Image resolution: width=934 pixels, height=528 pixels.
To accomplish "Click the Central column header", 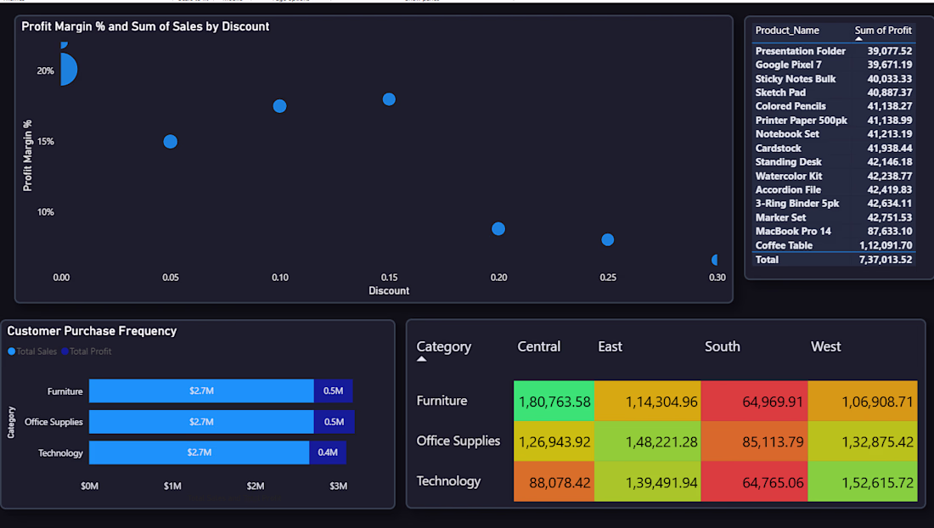I will 538,346.
